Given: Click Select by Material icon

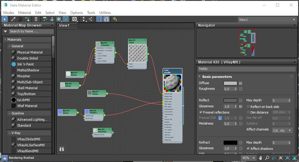Looking at the screenshot, I should point(115,19).
